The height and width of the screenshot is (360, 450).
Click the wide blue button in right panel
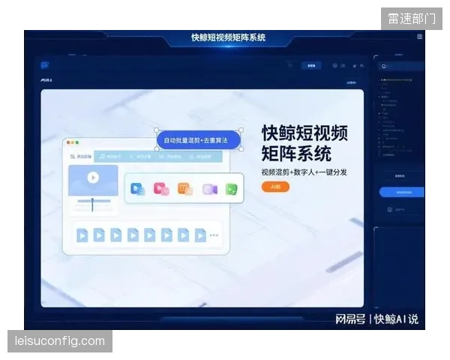click(402, 192)
